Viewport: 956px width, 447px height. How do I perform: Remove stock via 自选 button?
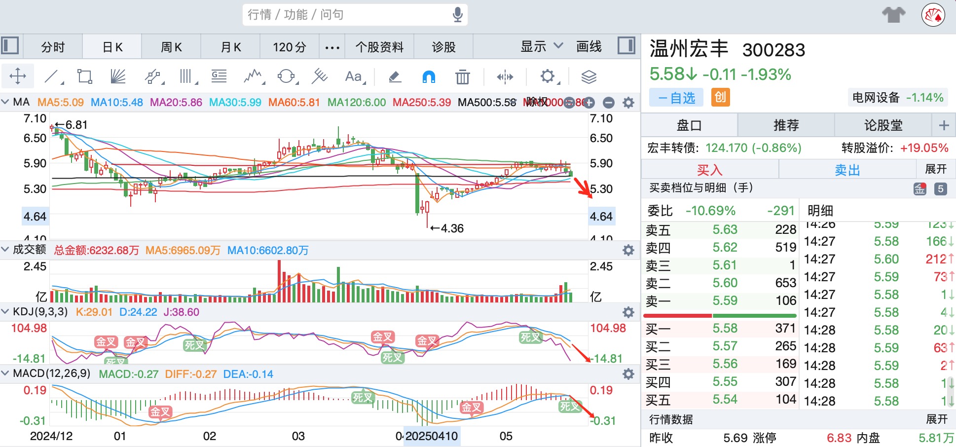point(676,98)
